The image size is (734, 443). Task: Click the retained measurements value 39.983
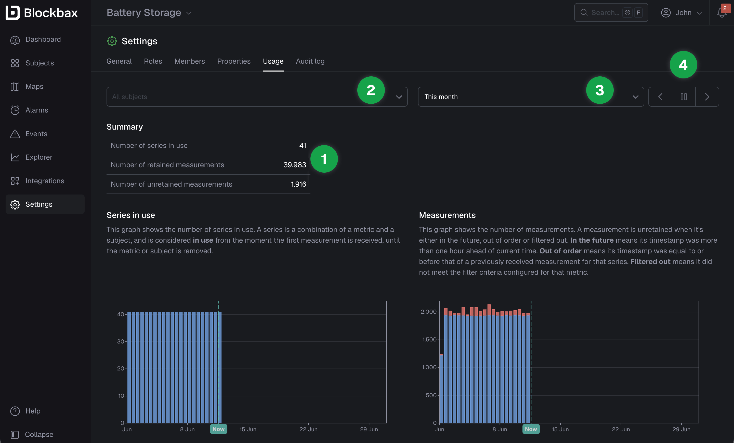(295, 165)
